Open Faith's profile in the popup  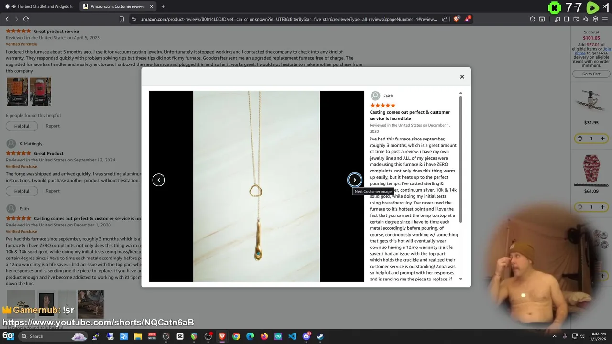382,96
